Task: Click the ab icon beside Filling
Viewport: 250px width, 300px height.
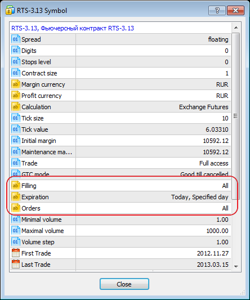Action: [x=16, y=186]
